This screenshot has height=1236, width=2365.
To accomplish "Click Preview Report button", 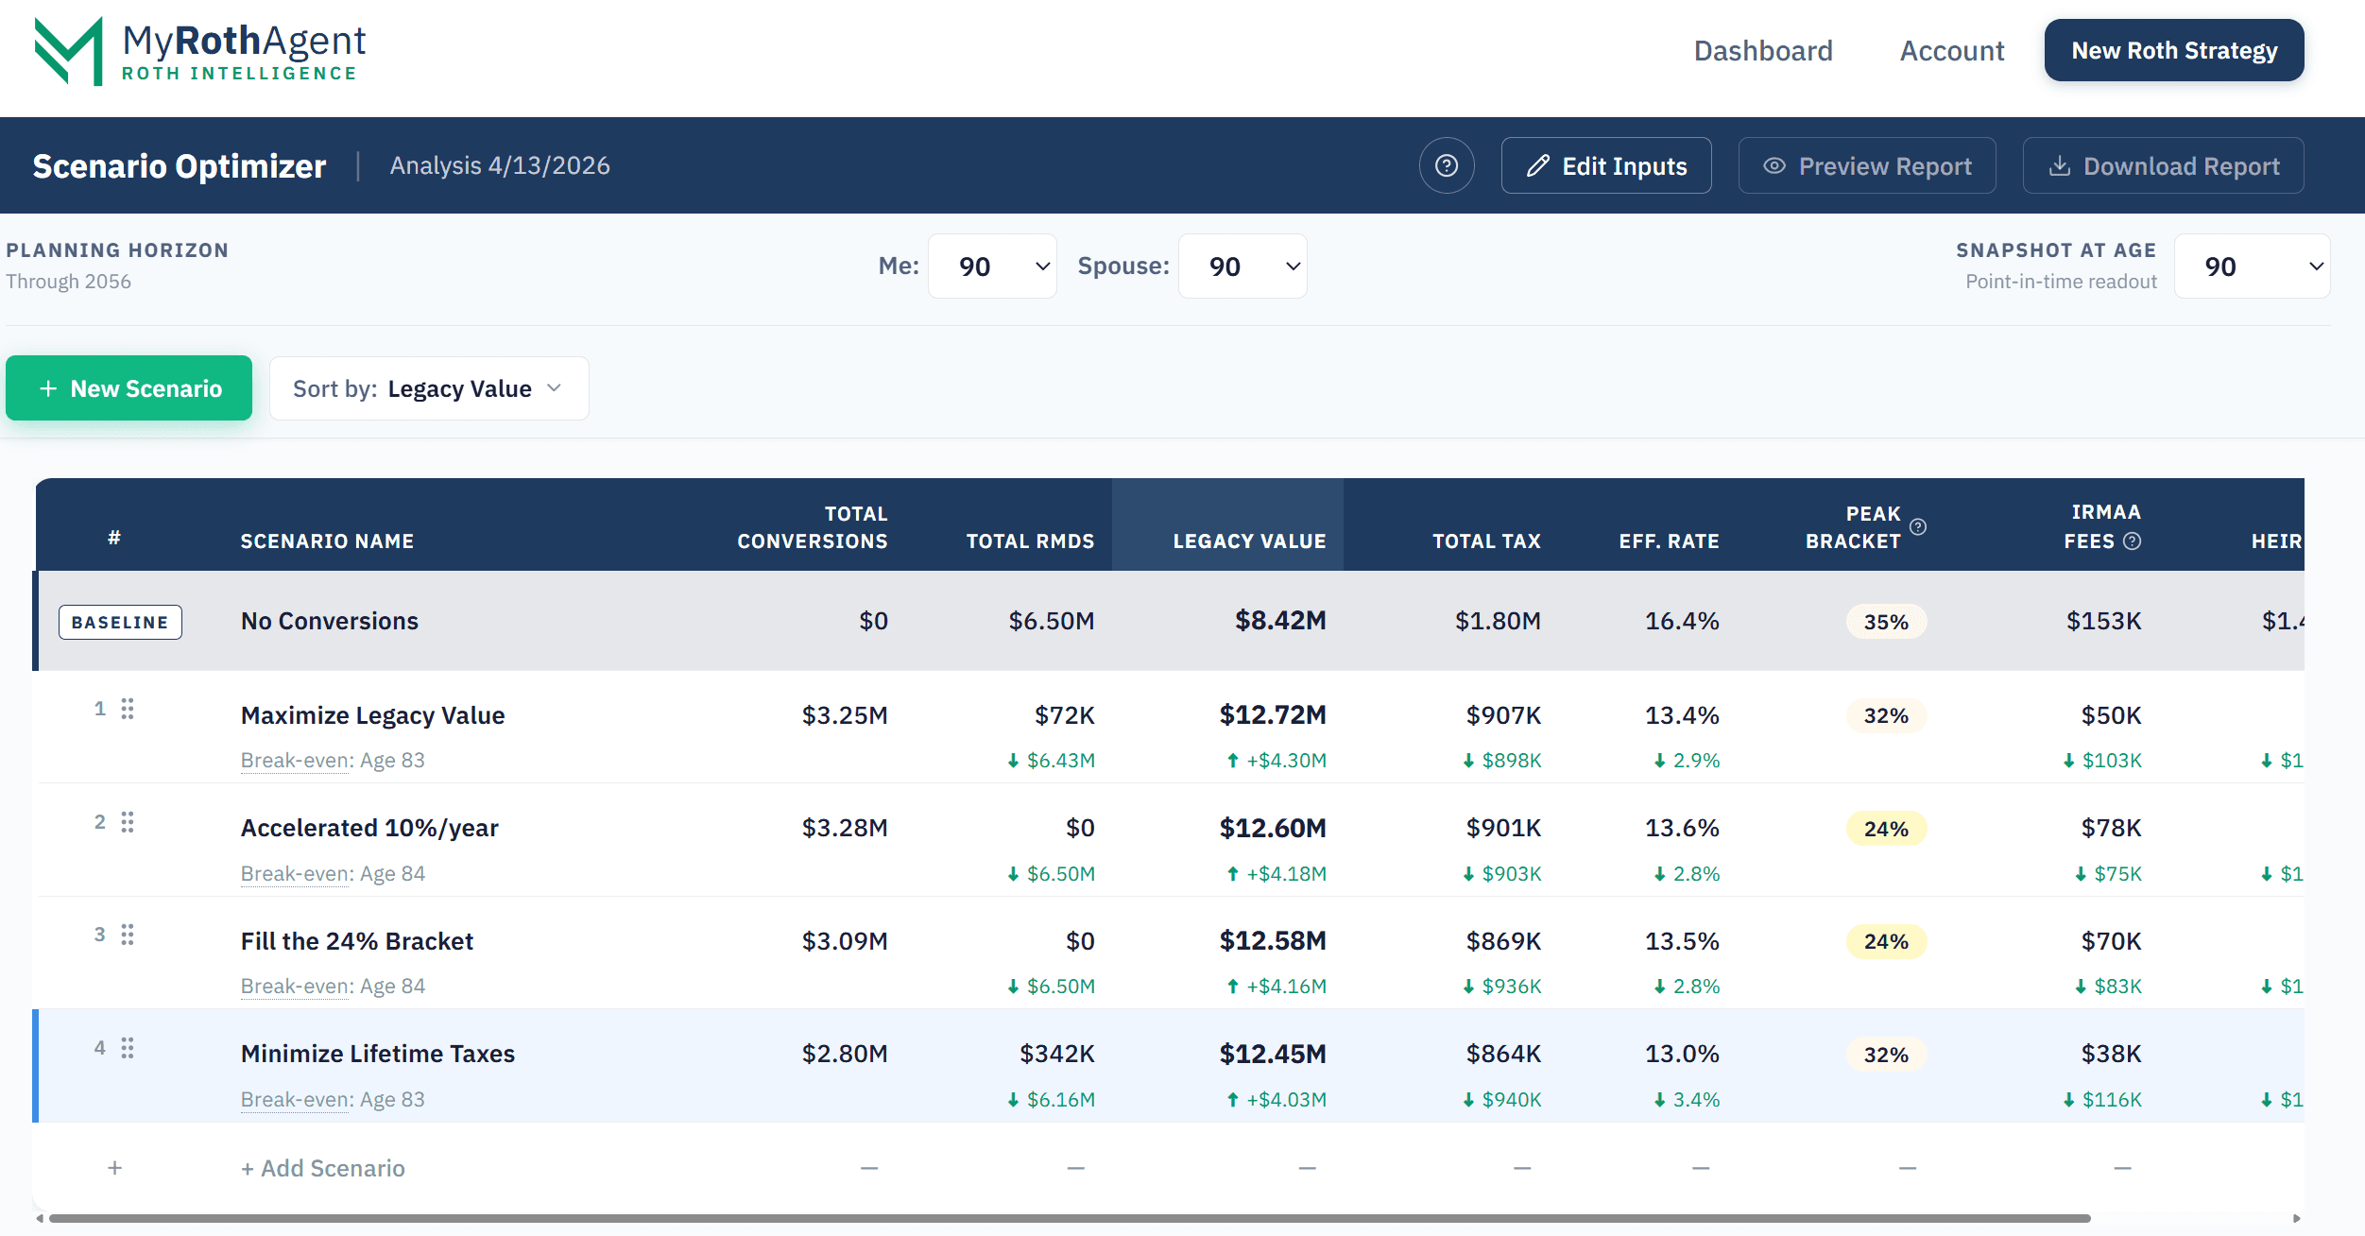I will 1867,166.
